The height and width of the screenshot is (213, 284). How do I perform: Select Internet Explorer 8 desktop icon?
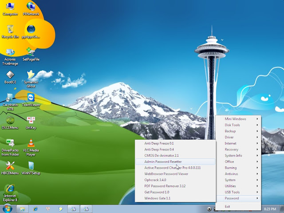pos(10,193)
